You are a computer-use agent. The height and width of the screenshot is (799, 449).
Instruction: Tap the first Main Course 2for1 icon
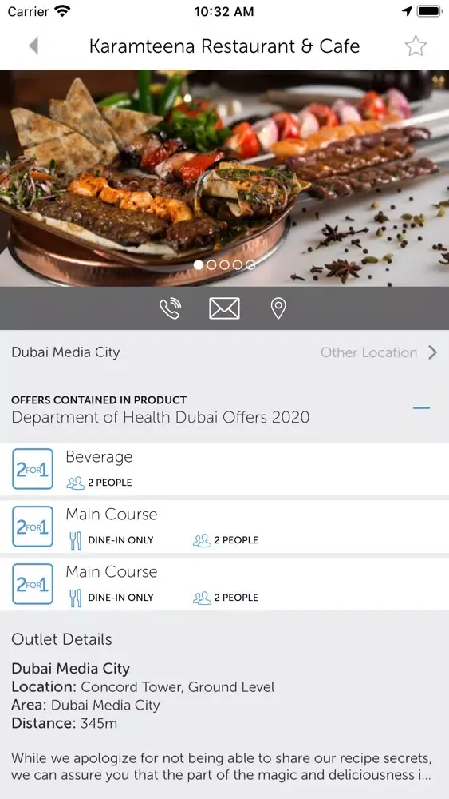33,527
